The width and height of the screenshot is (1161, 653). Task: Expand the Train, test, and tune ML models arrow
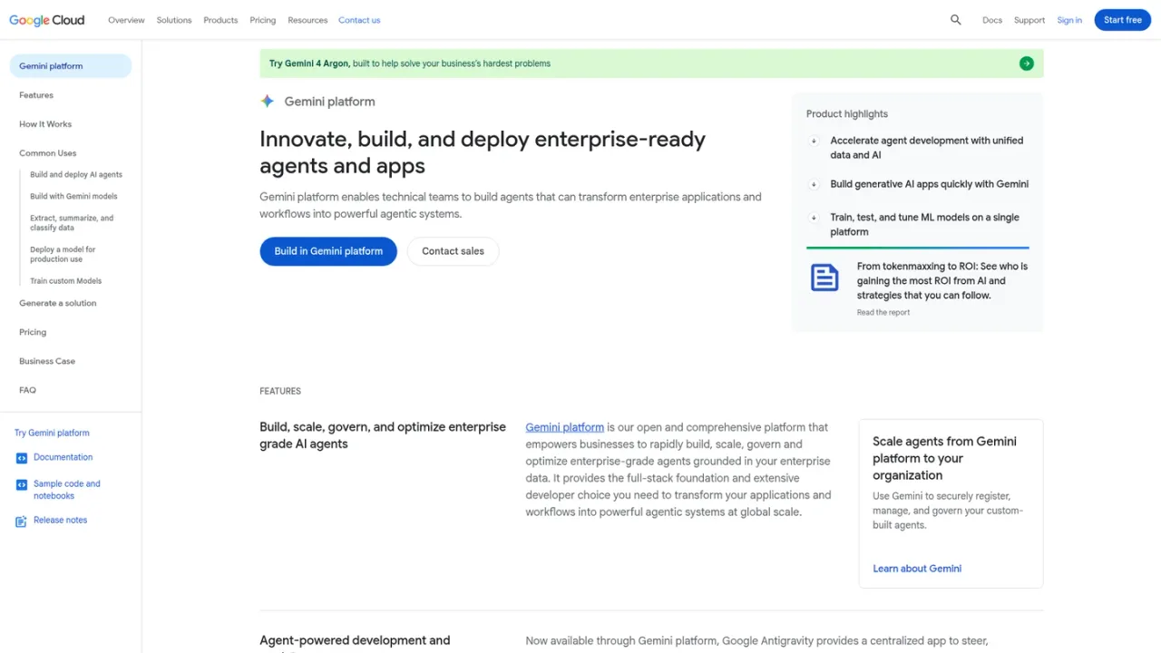[x=815, y=218]
